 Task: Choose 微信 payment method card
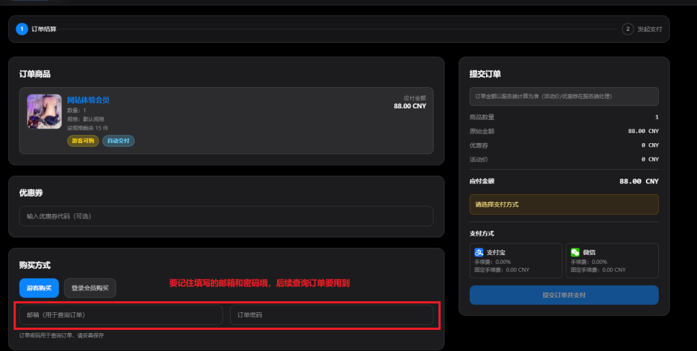tap(612, 260)
